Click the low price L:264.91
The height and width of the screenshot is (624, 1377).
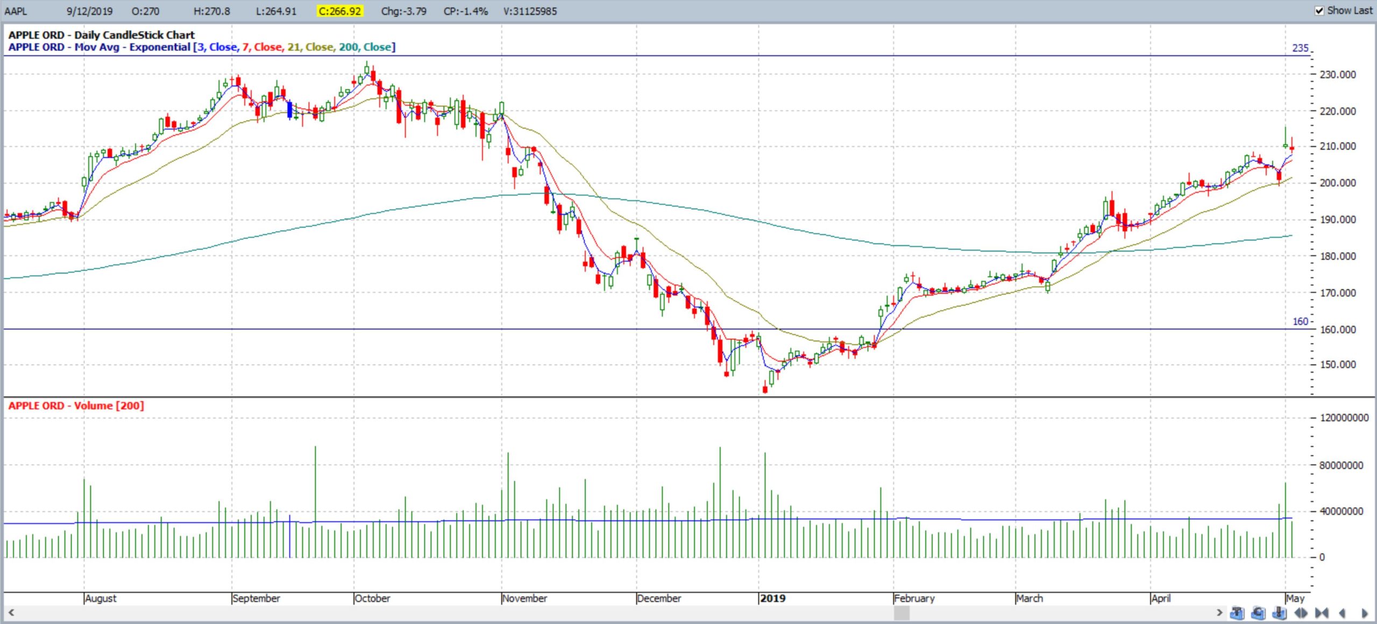(x=276, y=11)
